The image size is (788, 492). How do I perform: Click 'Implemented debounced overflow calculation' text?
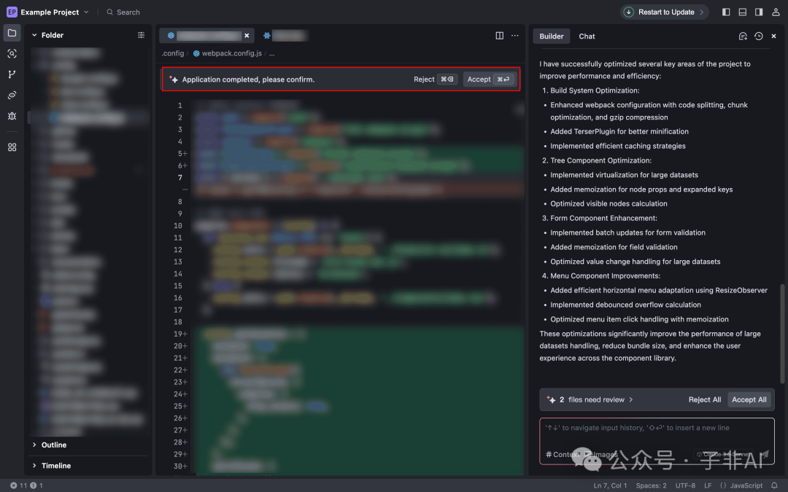click(x=625, y=305)
